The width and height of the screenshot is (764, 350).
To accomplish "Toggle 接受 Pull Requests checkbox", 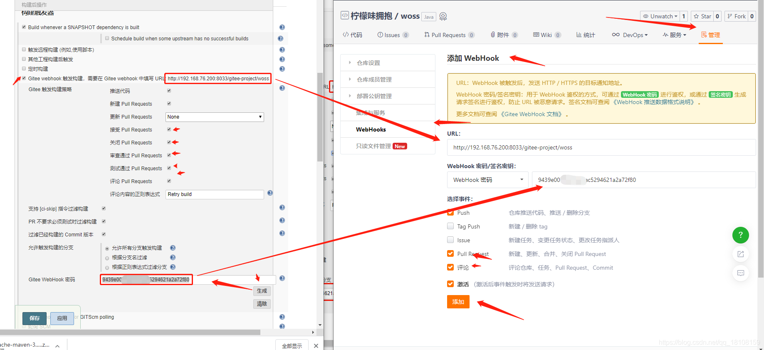I will coord(169,129).
